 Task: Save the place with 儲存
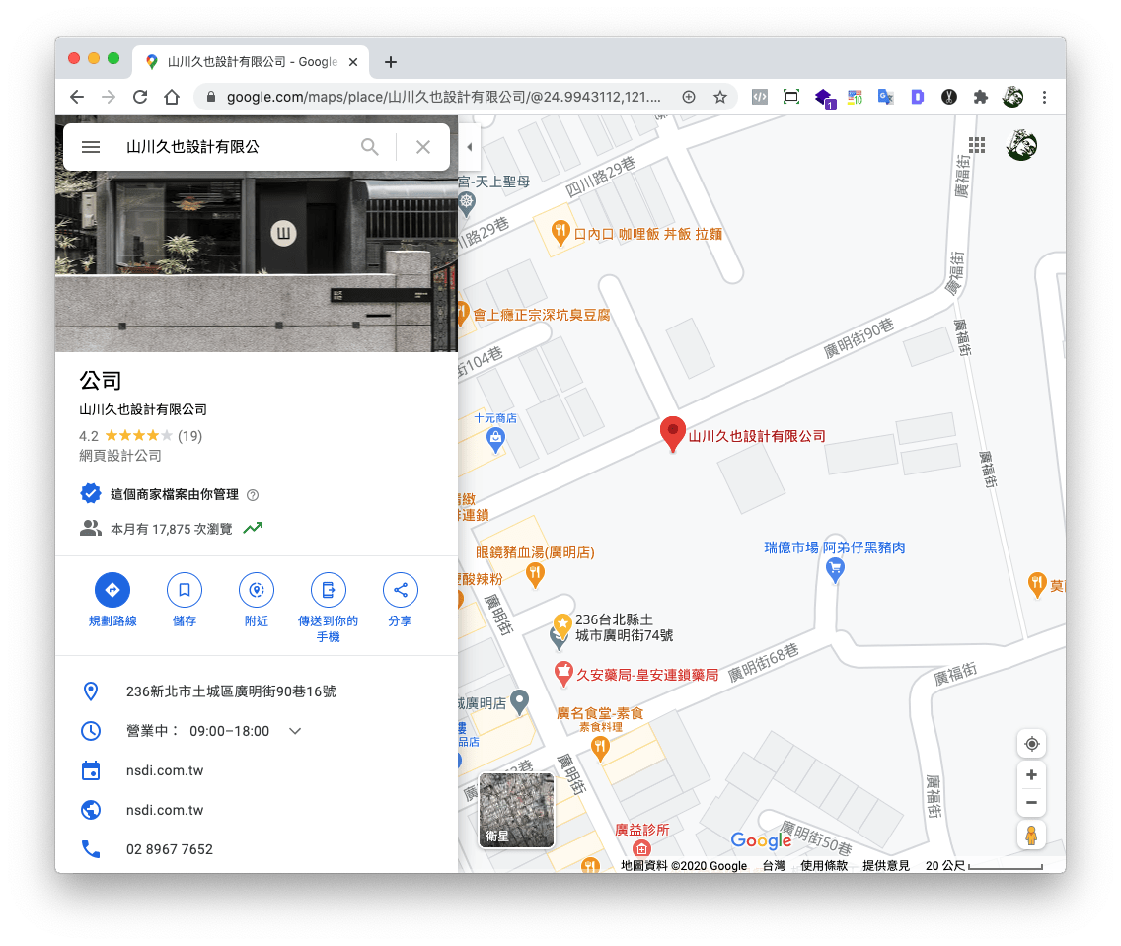(185, 600)
